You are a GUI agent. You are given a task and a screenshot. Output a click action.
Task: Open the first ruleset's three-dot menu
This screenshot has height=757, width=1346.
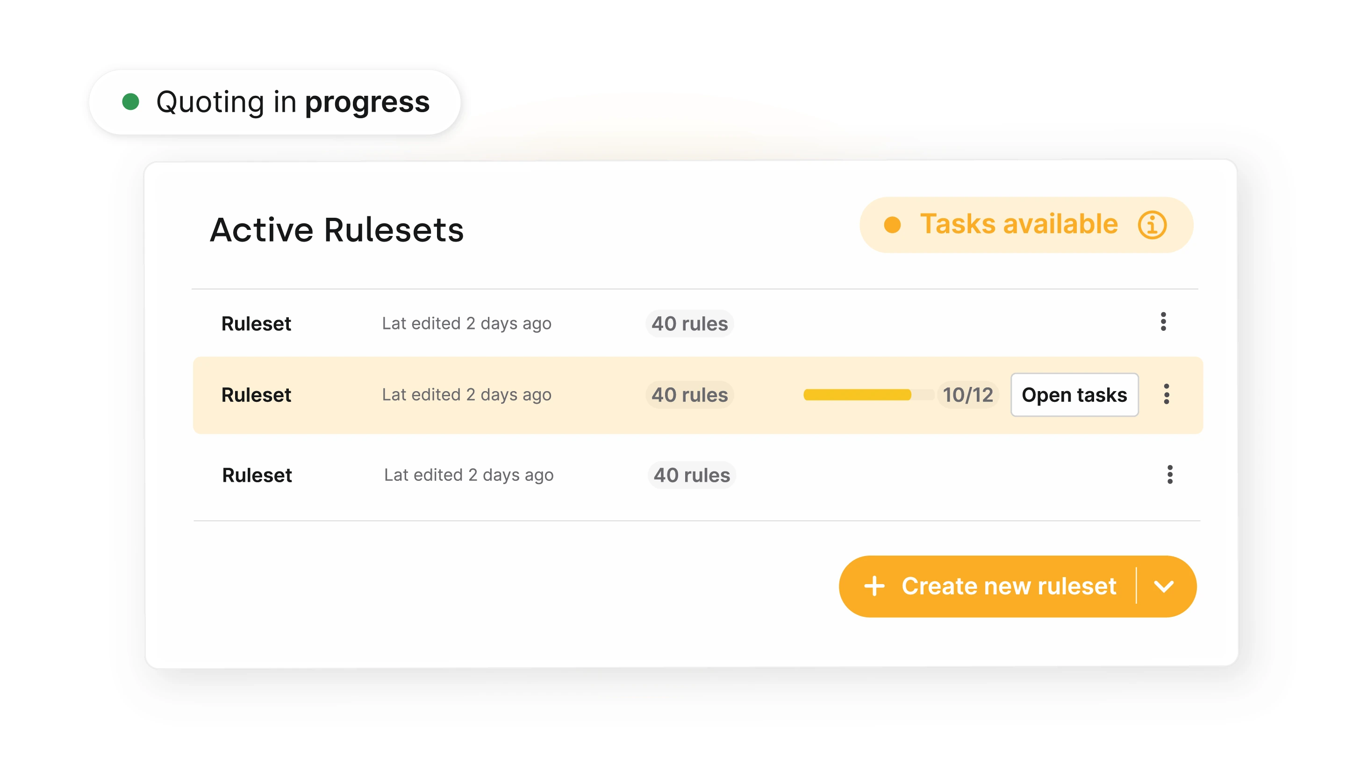point(1163,322)
